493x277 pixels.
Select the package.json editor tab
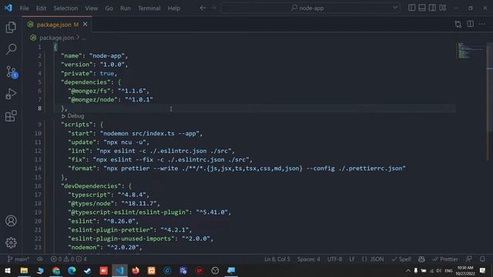tap(57, 25)
